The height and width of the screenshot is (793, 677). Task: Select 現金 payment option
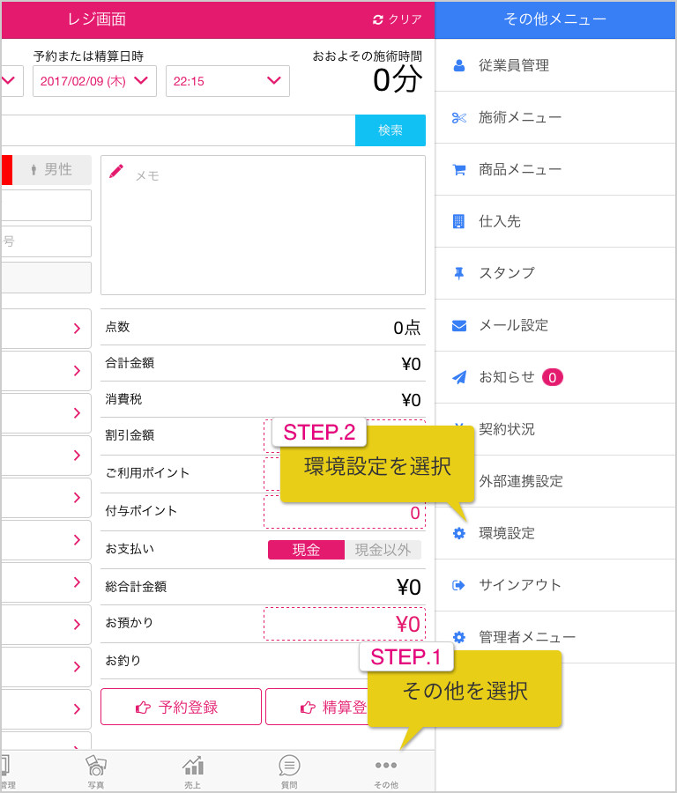[306, 550]
